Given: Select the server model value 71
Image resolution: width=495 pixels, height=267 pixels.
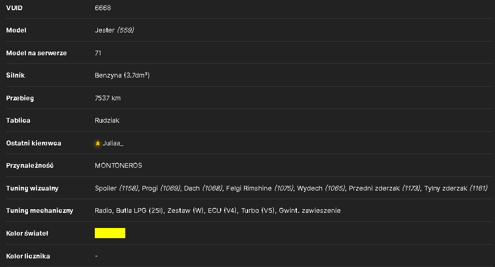Looking at the screenshot, I should coord(98,53).
